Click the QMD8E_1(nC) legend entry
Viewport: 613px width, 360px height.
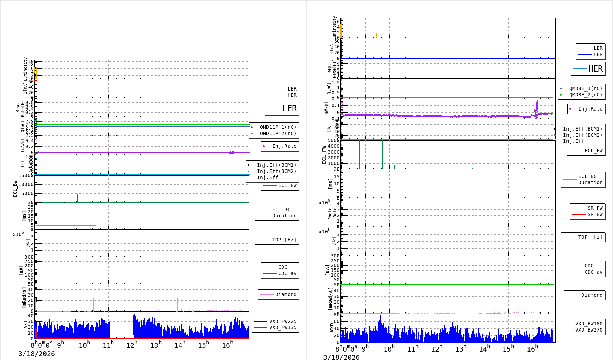click(x=585, y=88)
